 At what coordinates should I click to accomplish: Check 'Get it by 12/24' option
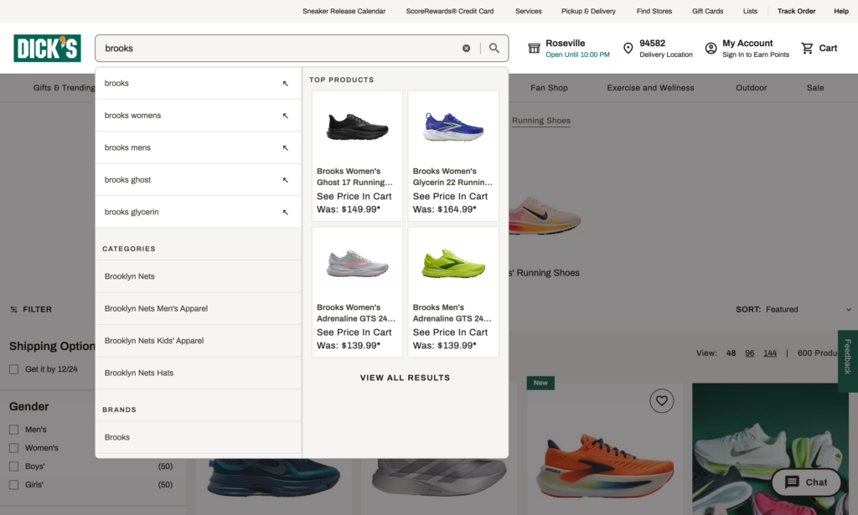click(x=13, y=369)
